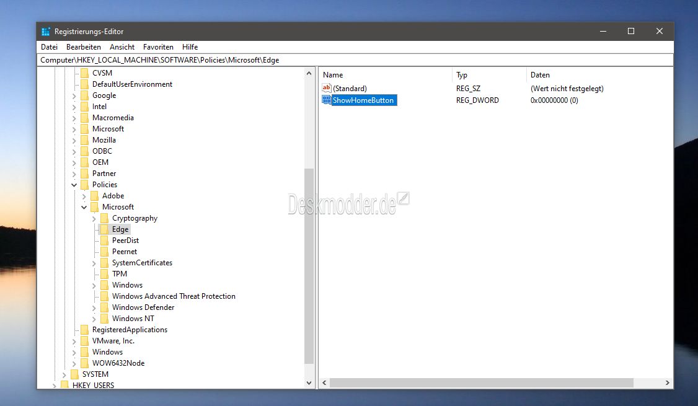Collapse the Policies key
This screenshot has height=406, width=698.
74,185
